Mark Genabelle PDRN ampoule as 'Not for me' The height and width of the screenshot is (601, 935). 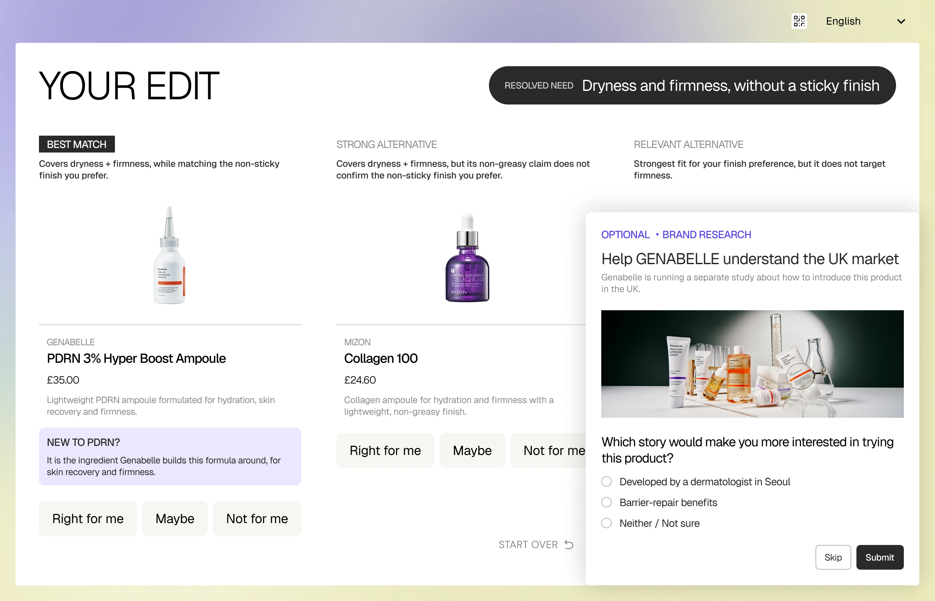pos(257,519)
